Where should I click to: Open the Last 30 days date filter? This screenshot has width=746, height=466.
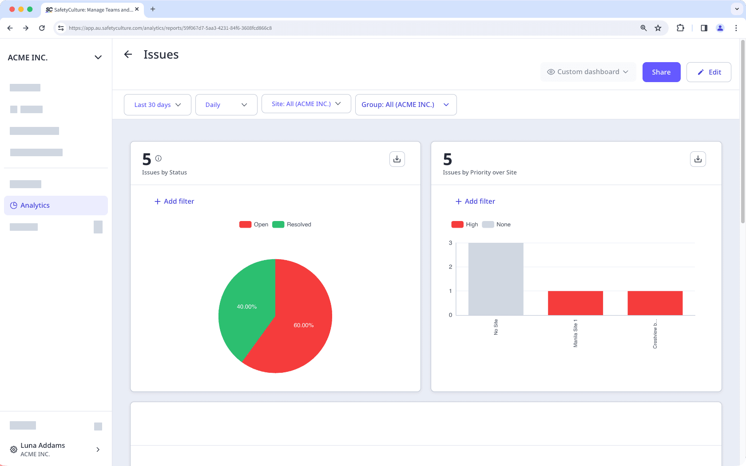click(157, 104)
